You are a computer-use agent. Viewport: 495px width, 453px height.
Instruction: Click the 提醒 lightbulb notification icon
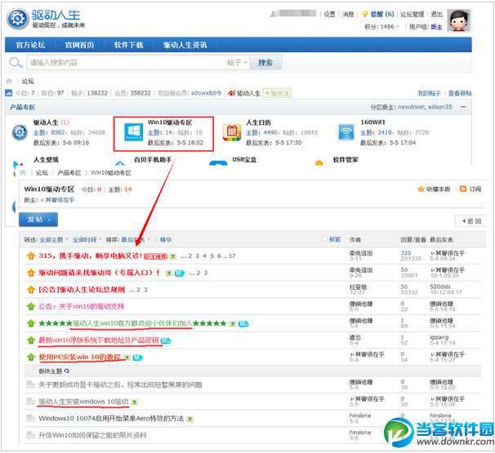pos(364,14)
